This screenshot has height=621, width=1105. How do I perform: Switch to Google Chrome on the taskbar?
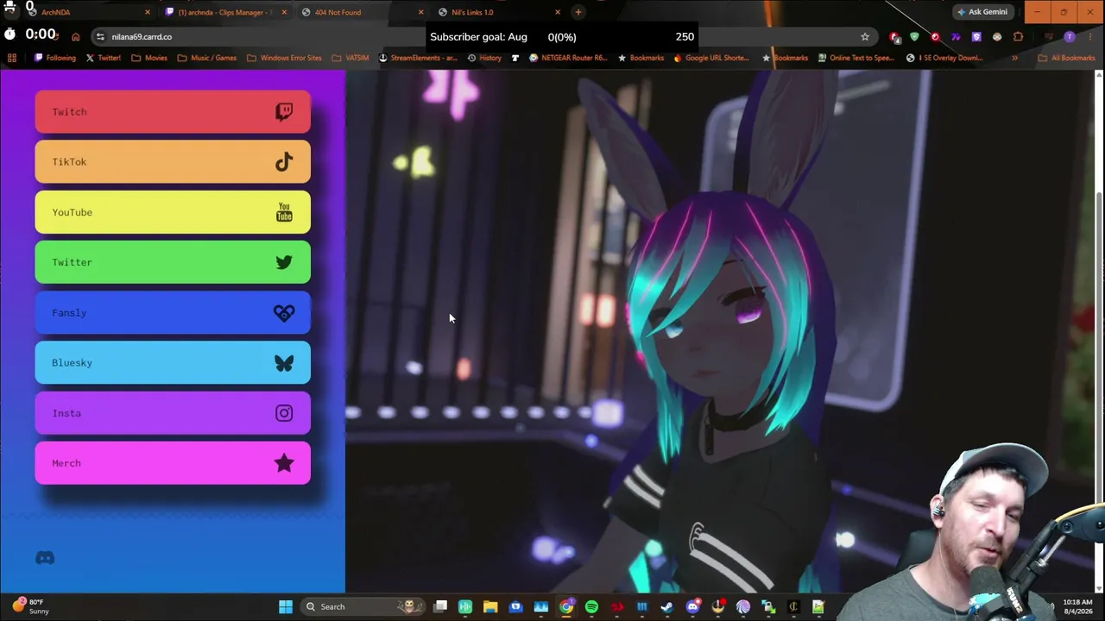[x=566, y=606]
